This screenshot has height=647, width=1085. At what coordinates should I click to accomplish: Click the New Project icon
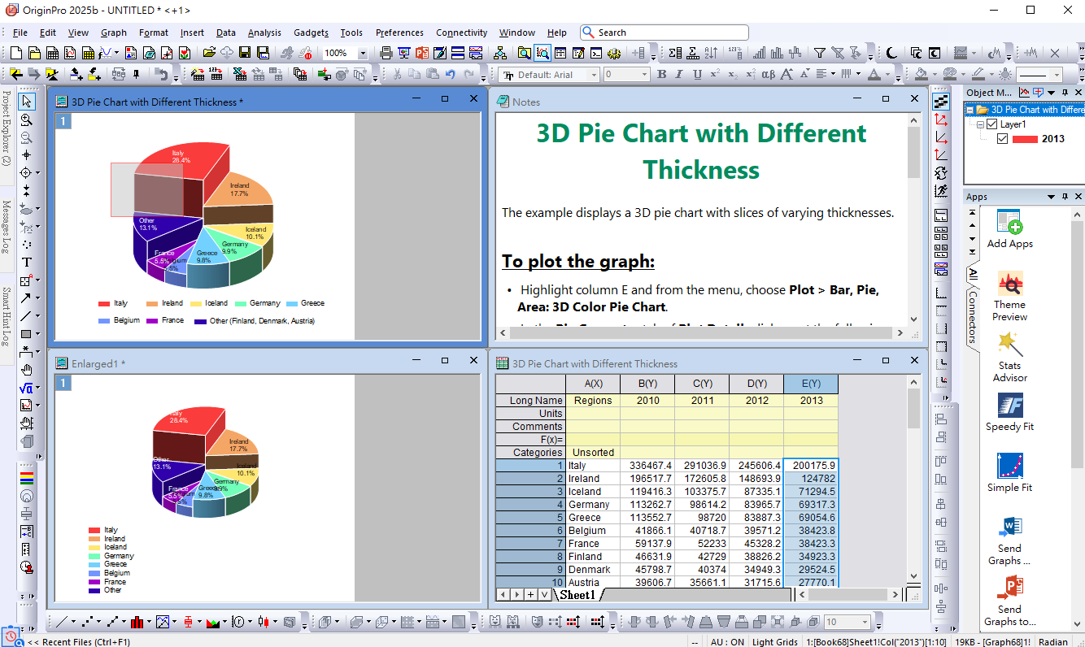[17, 54]
